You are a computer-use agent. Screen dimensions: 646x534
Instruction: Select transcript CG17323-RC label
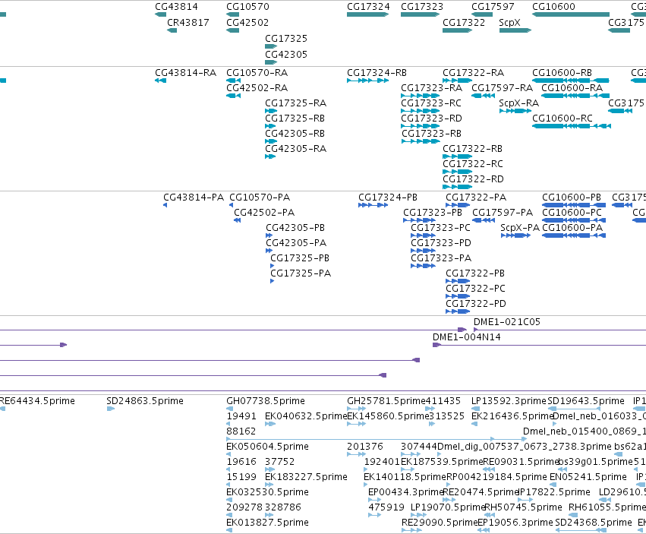point(431,103)
